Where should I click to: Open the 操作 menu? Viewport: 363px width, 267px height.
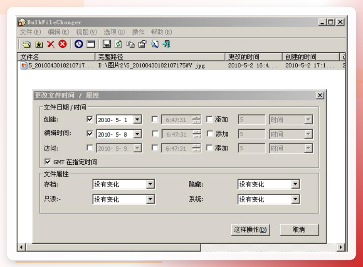pyautogui.click(x=138, y=32)
